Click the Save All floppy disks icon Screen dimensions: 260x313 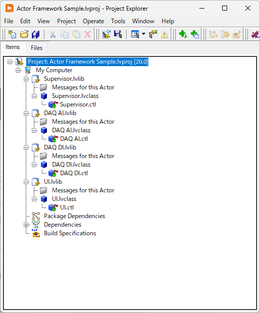click(x=36, y=34)
